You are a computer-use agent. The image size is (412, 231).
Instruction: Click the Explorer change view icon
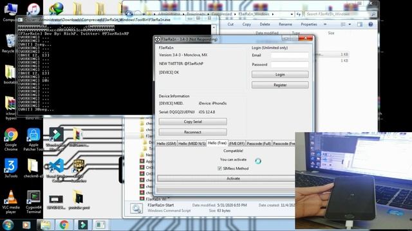tap(343, 24)
